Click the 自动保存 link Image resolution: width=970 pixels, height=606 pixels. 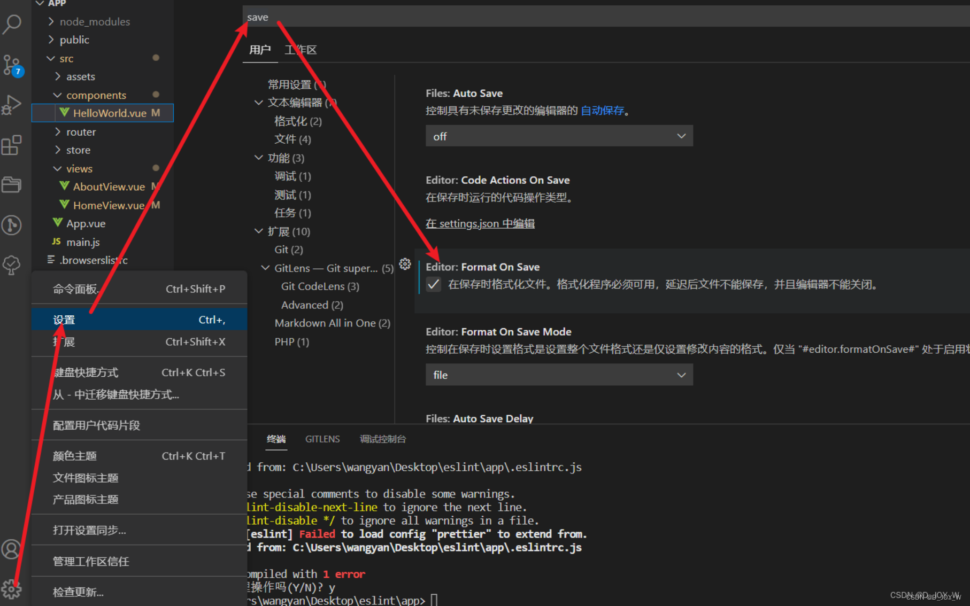click(x=602, y=111)
